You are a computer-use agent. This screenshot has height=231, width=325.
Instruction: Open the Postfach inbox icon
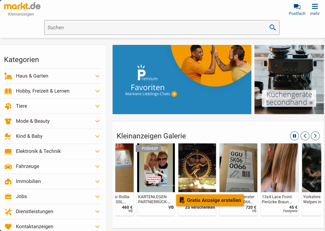(297, 7)
